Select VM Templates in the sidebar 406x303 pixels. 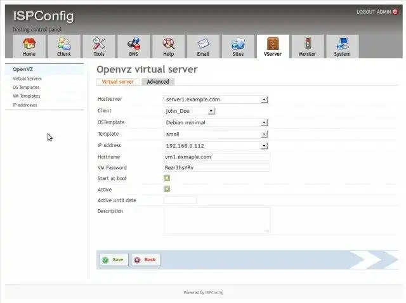tap(27, 96)
